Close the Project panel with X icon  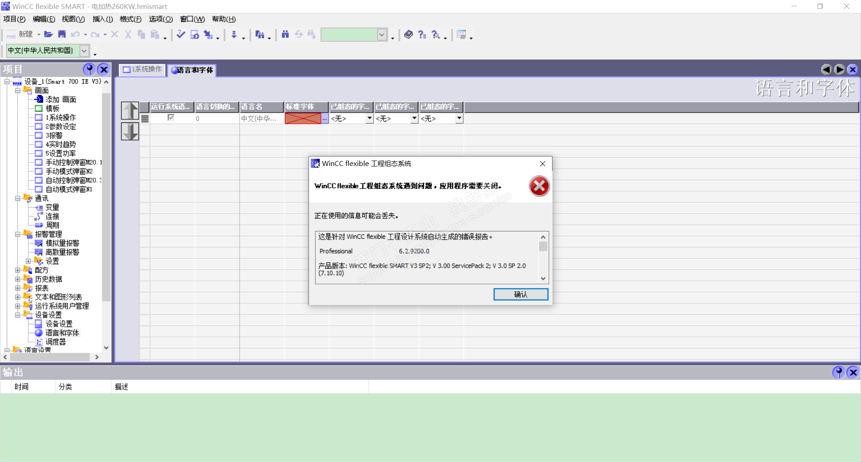coord(104,69)
